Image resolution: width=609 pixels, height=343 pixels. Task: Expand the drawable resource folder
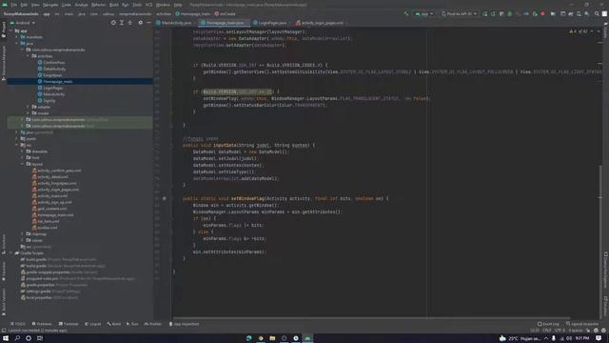pos(23,151)
